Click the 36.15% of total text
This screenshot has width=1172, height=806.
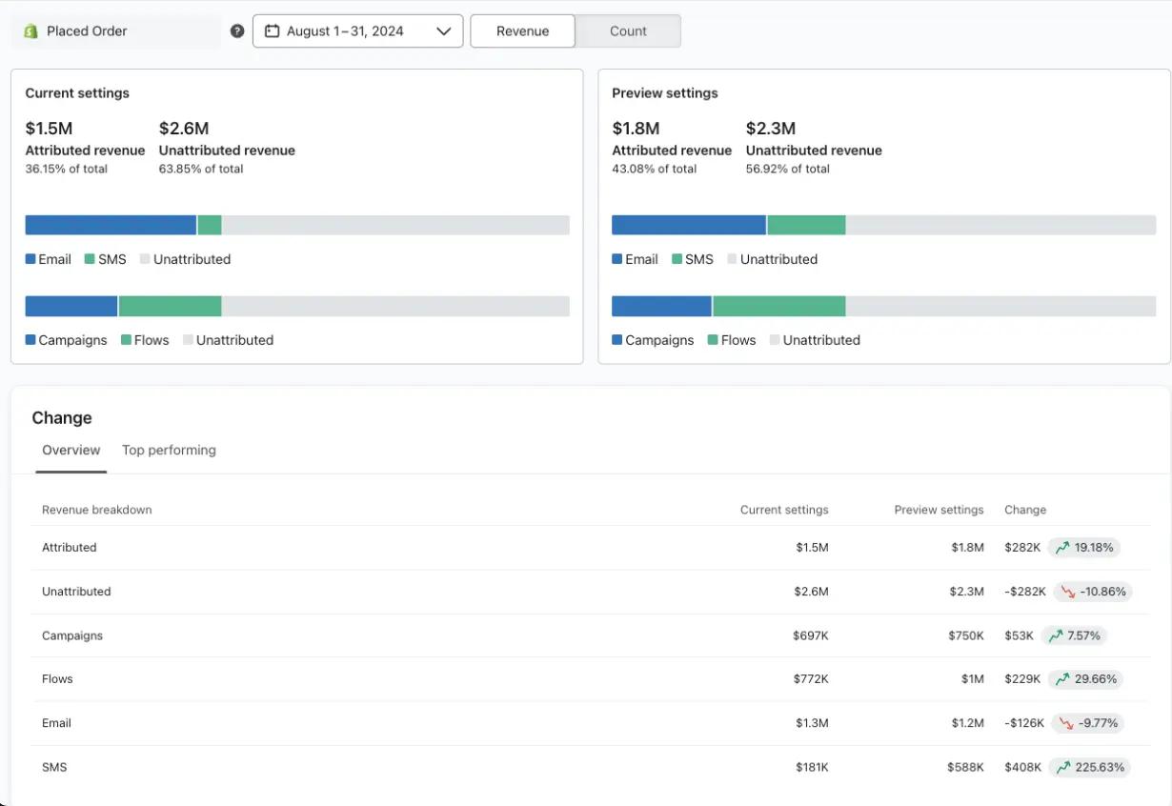[66, 169]
